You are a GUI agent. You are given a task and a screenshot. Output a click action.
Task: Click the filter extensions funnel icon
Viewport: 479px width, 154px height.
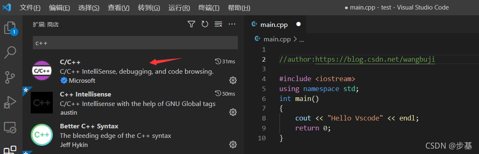[x=191, y=24]
